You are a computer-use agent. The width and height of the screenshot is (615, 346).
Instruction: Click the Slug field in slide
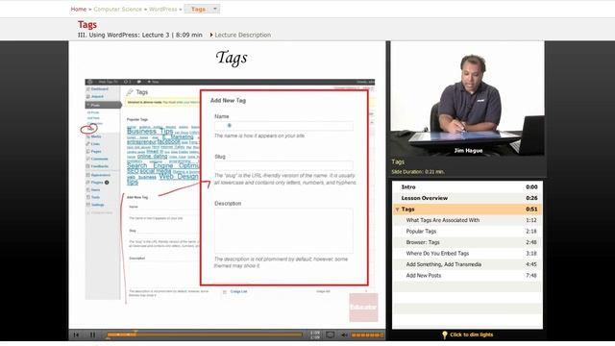click(x=283, y=165)
